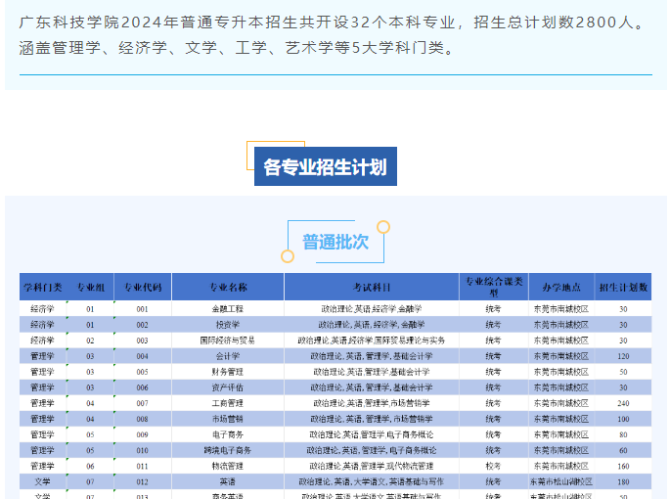Click the 工商管理 major cell
Viewport: 670px width, 499px height.
(228, 403)
